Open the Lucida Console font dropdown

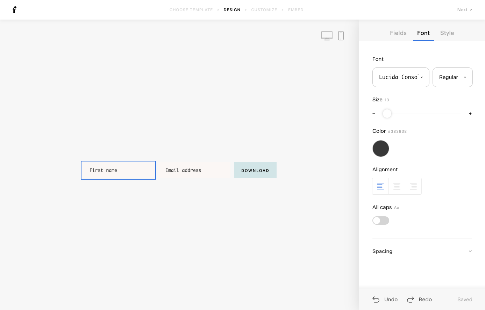pos(401,77)
